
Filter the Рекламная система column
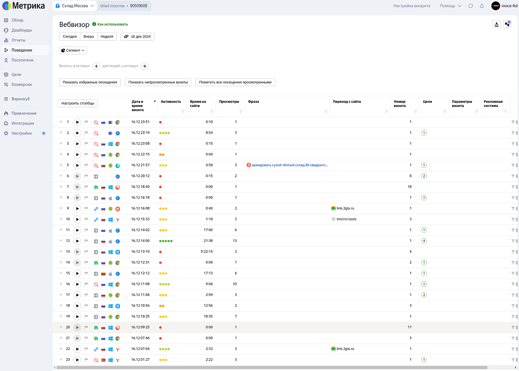coord(506,111)
